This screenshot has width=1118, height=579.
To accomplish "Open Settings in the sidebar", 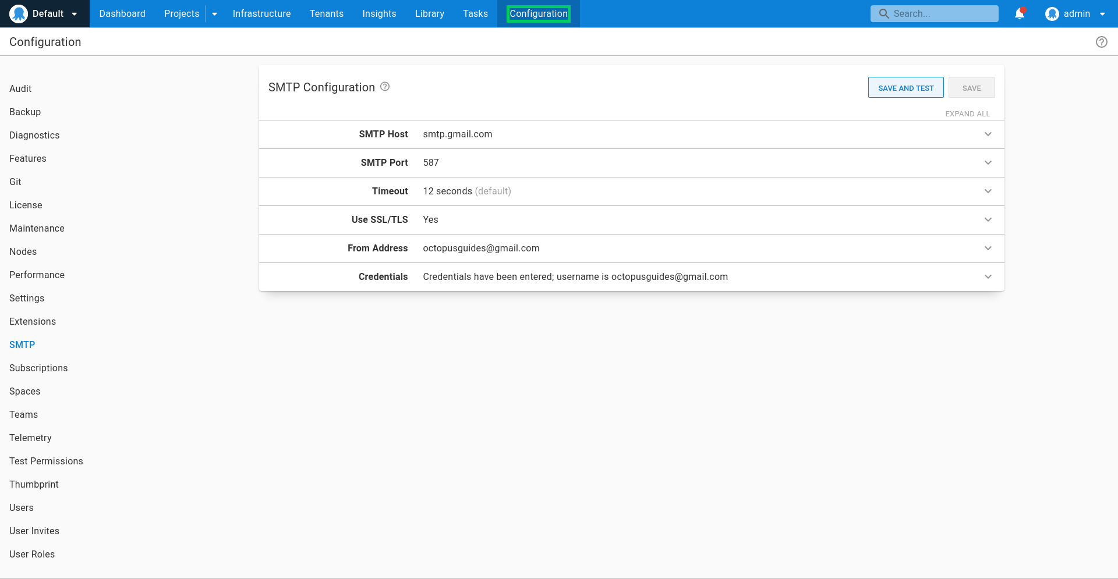I will pos(27,298).
